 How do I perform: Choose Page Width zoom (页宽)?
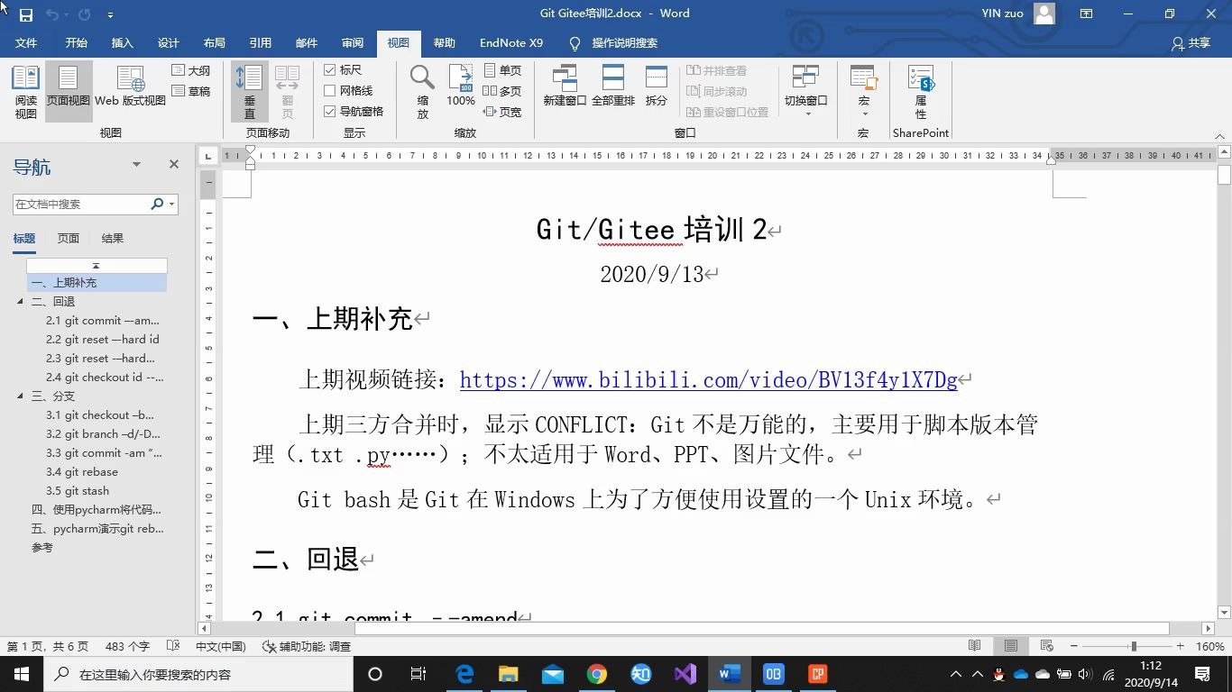click(x=502, y=112)
